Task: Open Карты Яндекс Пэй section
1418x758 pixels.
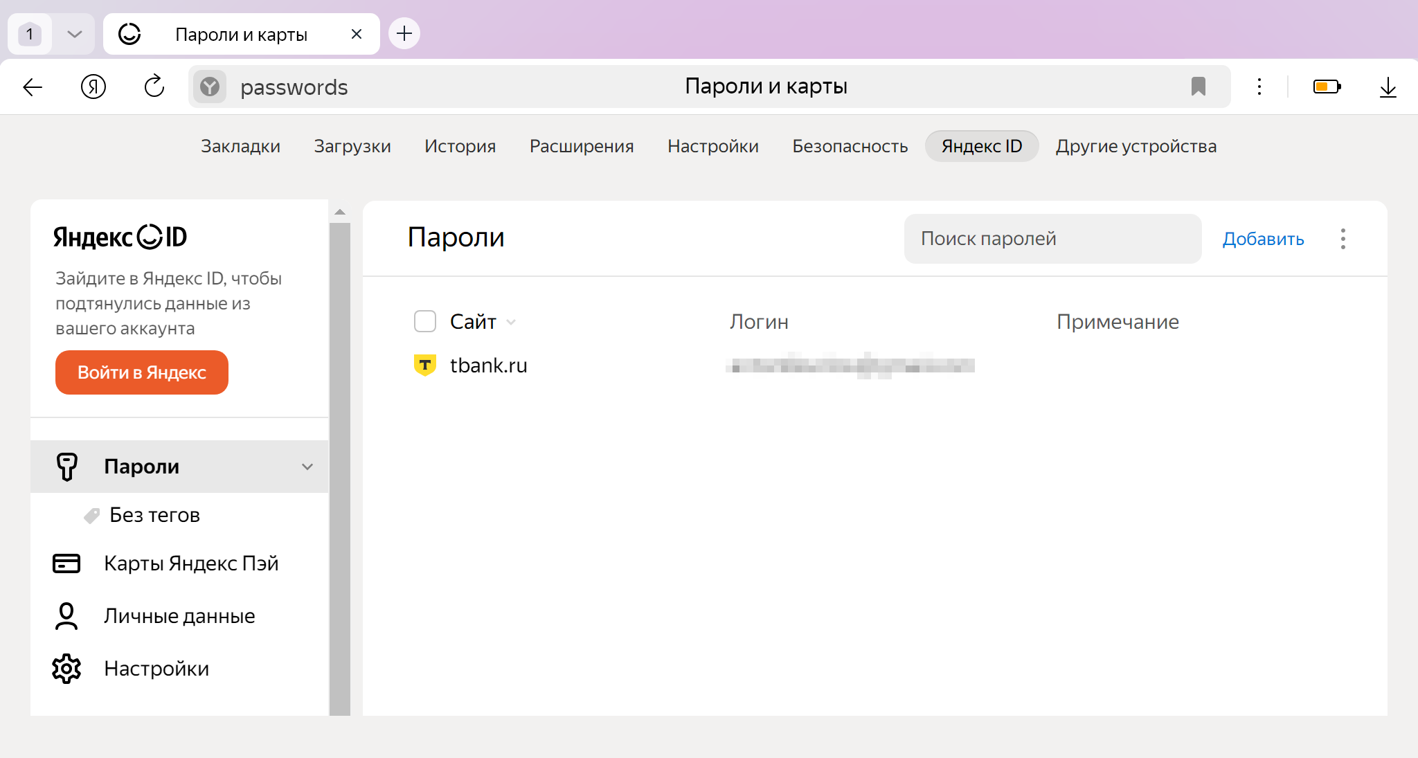Action: click(191, 563)
